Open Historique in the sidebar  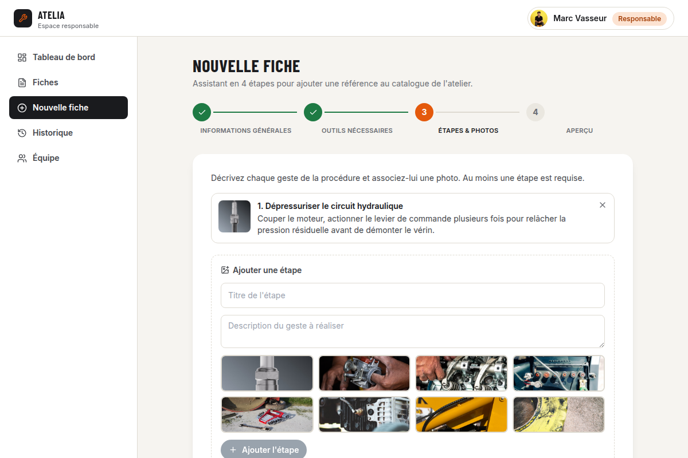pos(68,133)
